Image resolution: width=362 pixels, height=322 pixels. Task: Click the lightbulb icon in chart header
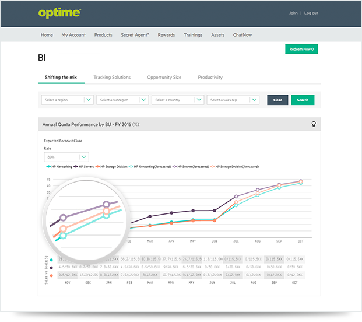click(x=314, y=124)
